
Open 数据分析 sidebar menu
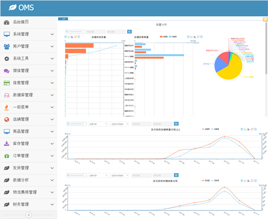pos(29,180)
